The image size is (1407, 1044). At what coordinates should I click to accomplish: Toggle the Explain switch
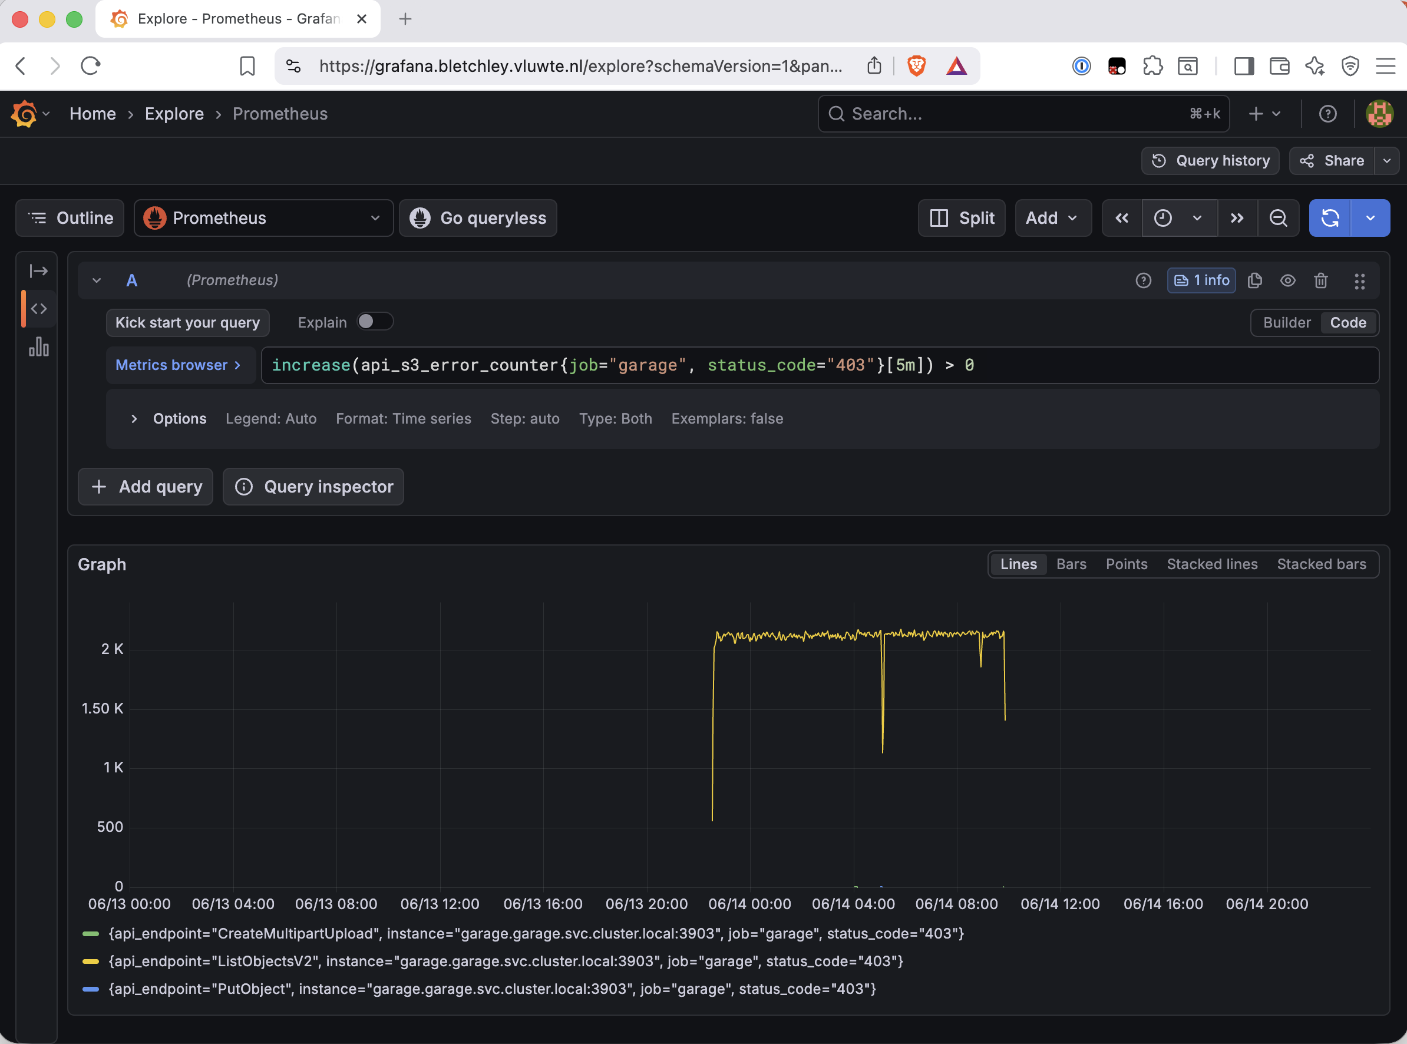pyautogui.click(x=375, y=322)
